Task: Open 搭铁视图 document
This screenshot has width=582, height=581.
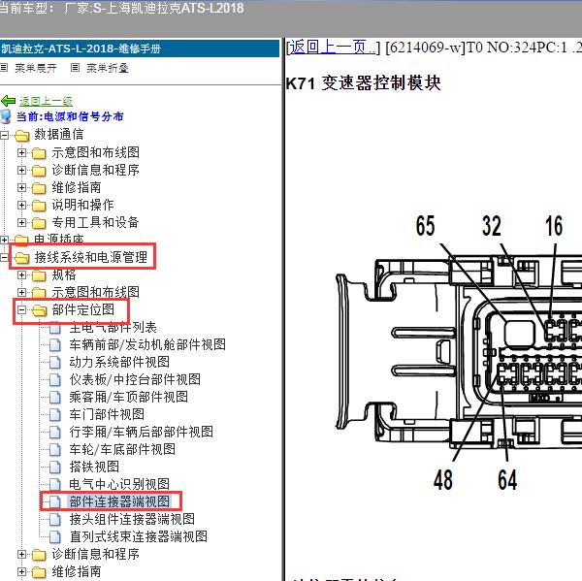Action: pyautogui.click(x=94, y=467)
